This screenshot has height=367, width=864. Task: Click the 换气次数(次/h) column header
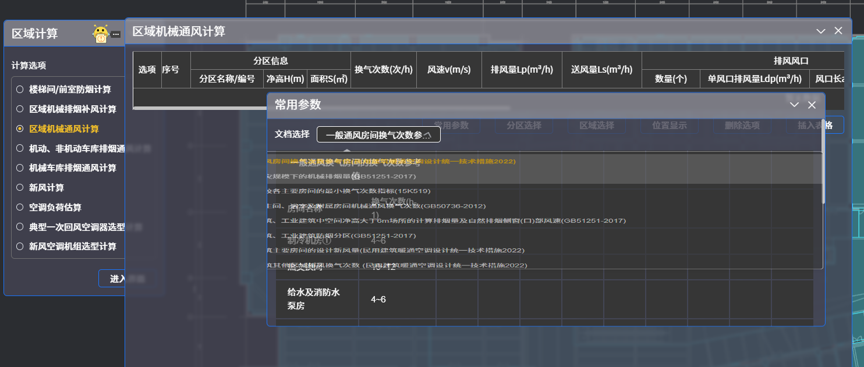[x=383, y=70]
